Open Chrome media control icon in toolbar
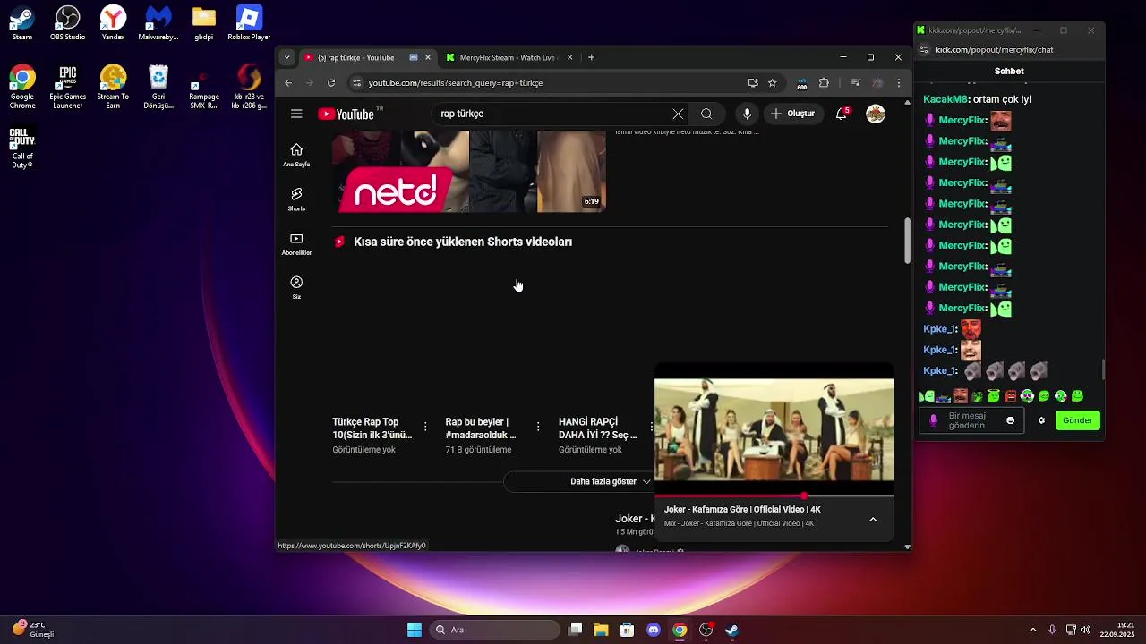 point(856,82)
